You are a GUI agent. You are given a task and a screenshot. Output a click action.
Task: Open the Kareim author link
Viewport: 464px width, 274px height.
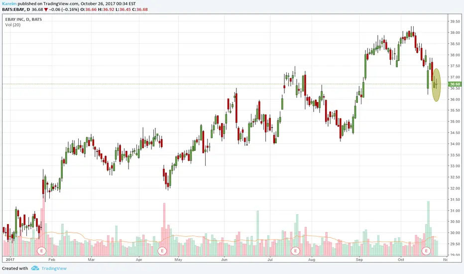tap(9, 4)
